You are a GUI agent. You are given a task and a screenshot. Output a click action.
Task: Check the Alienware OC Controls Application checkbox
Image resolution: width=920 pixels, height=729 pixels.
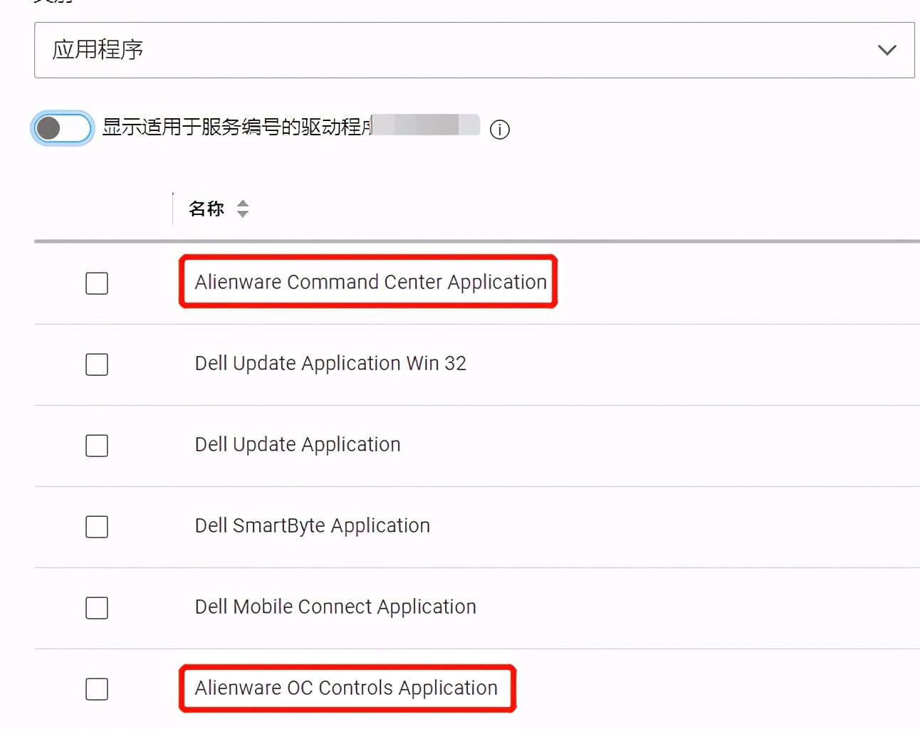96,689
